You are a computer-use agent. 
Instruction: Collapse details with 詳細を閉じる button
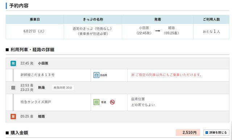(x=216, y=132)
